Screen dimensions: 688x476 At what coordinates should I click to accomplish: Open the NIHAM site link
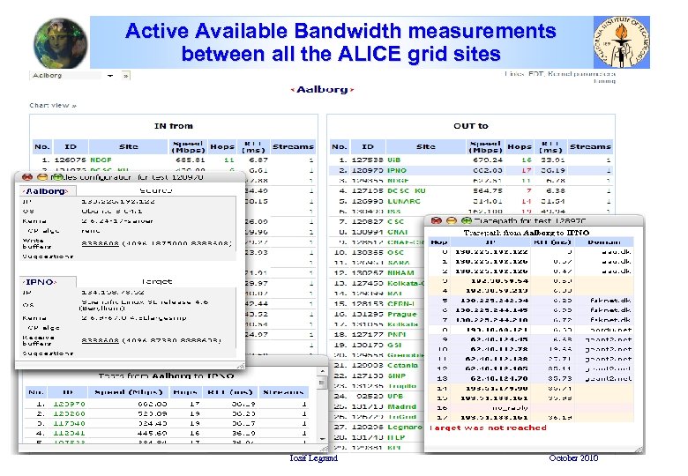click(401, 272)
